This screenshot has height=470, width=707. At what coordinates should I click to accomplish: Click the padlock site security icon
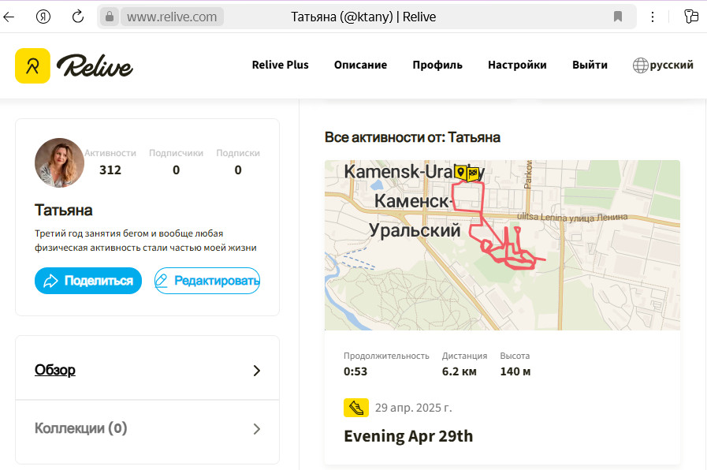[x=109, y=17]
